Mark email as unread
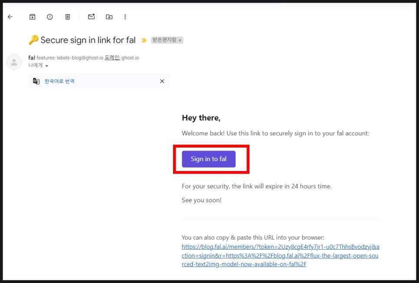419x283 pixels. [92, 16]
